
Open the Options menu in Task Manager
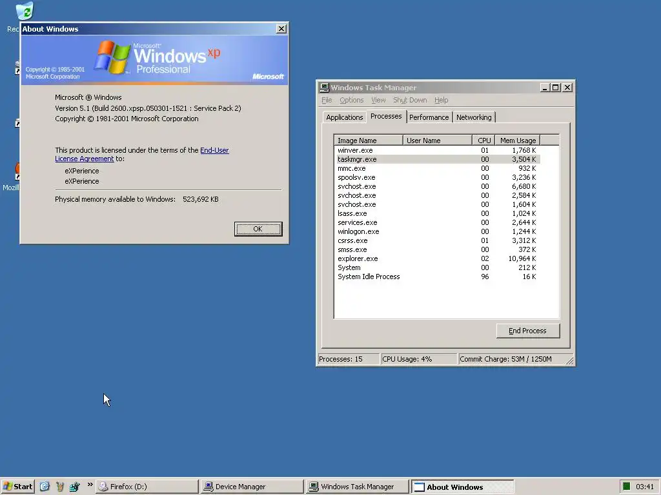click(x=352, y=100)
